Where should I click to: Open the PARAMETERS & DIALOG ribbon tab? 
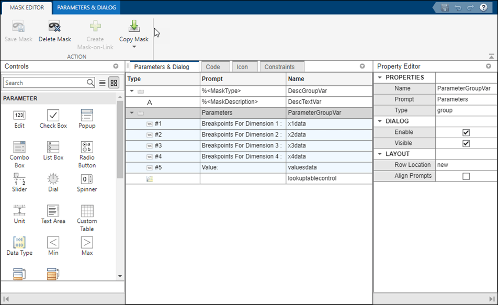(x=87, y=7)
